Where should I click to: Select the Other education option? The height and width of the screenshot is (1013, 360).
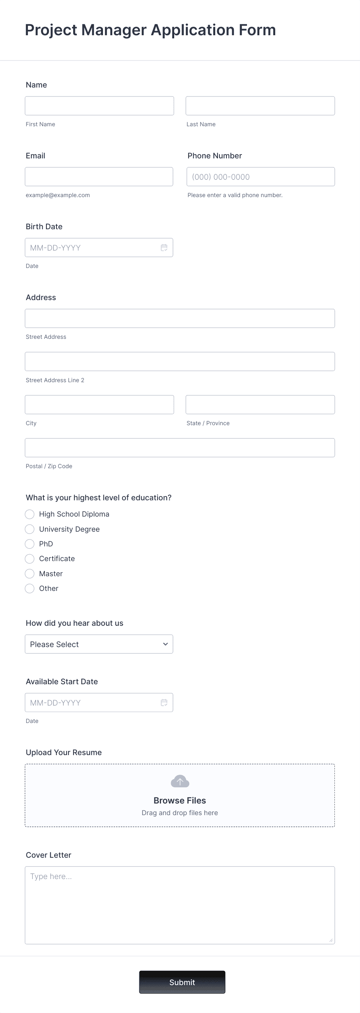(29, 588)
